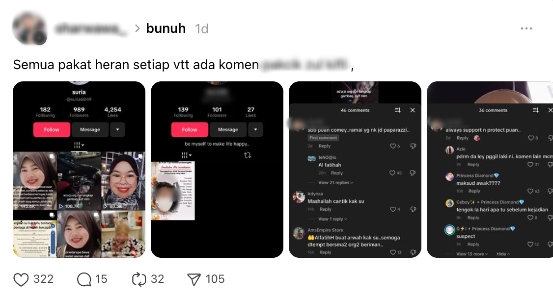Click the blurred mention in post text
The width and height of the screenshot is (553, 297).
[304, 65]
